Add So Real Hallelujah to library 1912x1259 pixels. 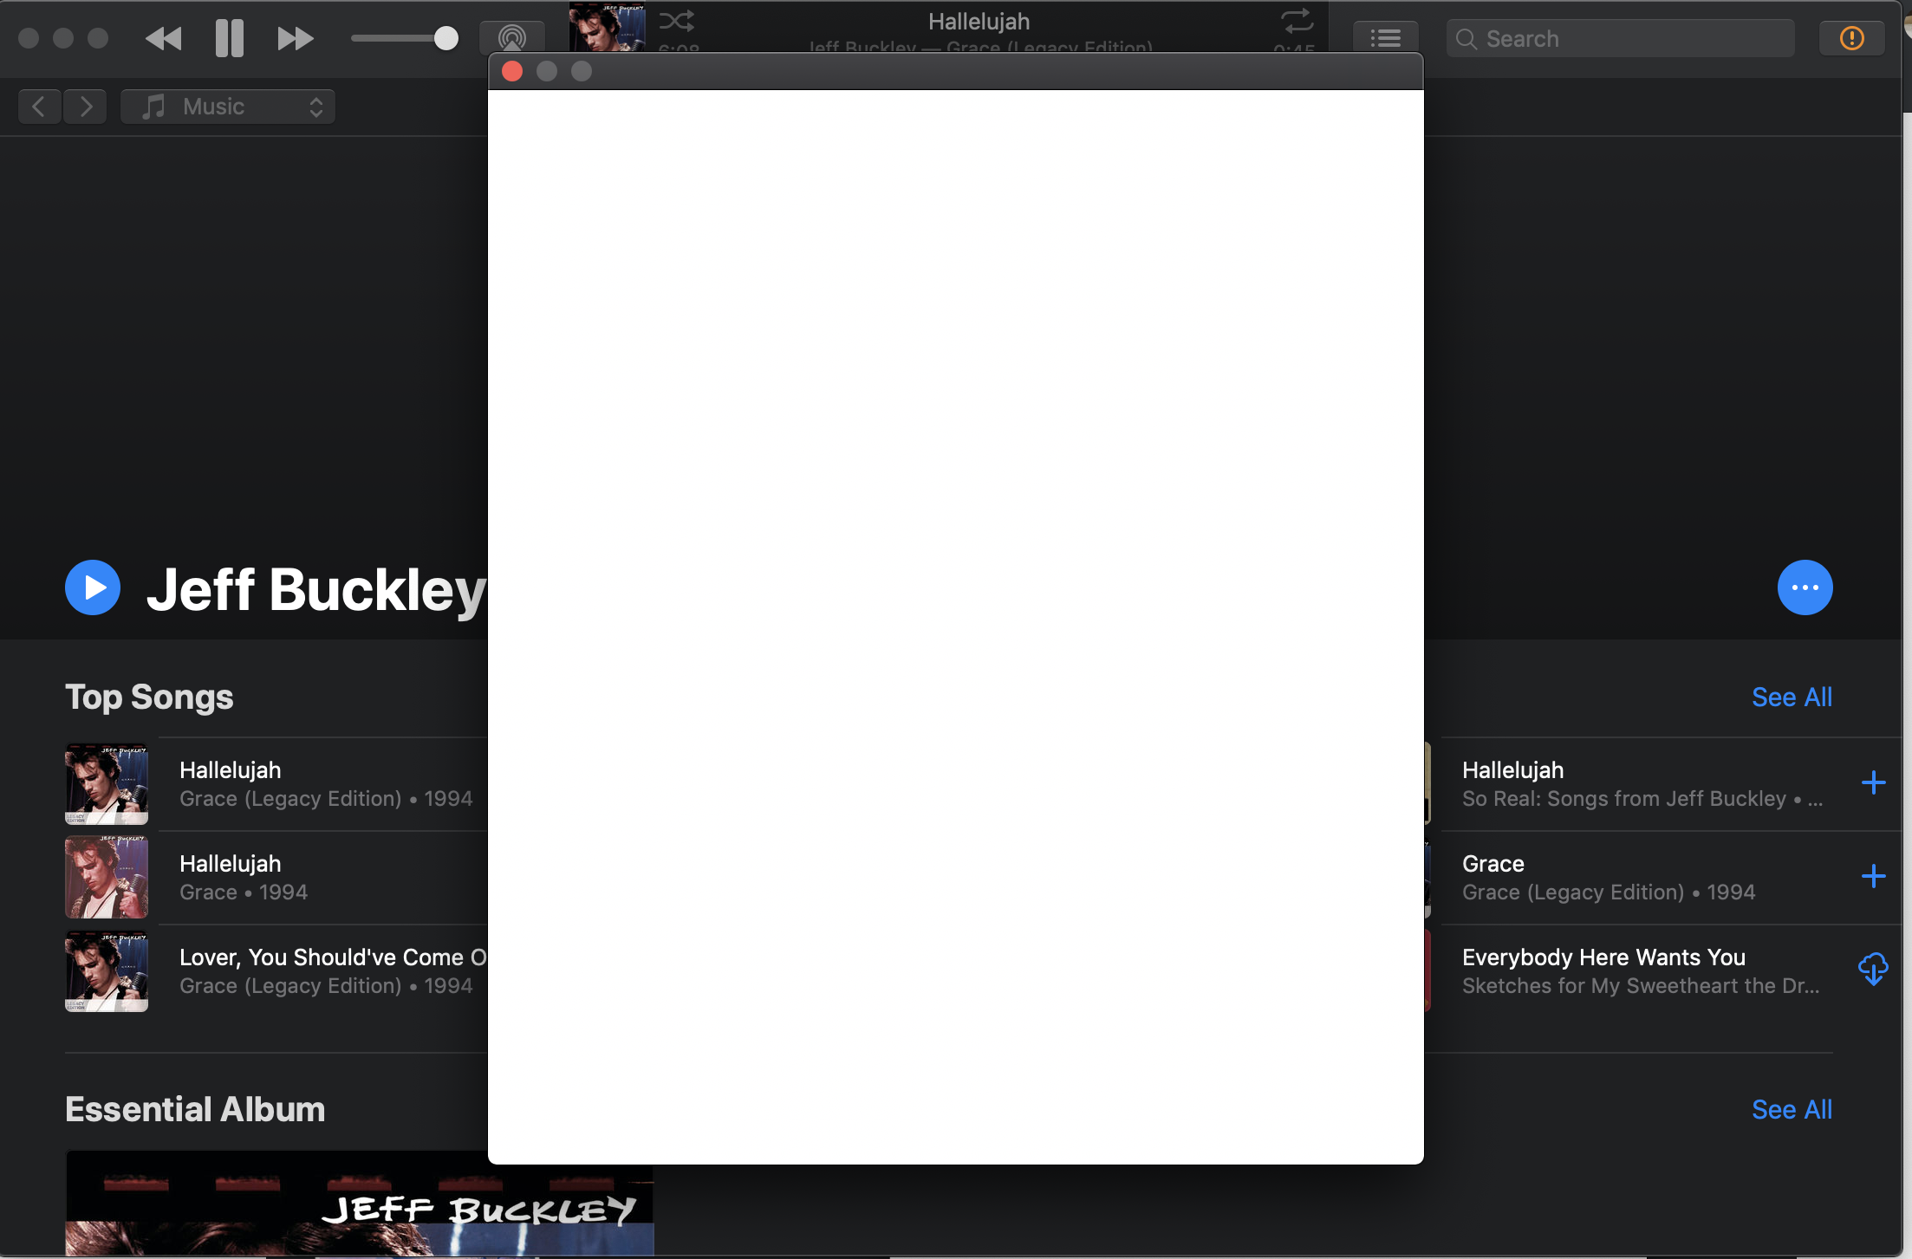tap(1873, 783)
